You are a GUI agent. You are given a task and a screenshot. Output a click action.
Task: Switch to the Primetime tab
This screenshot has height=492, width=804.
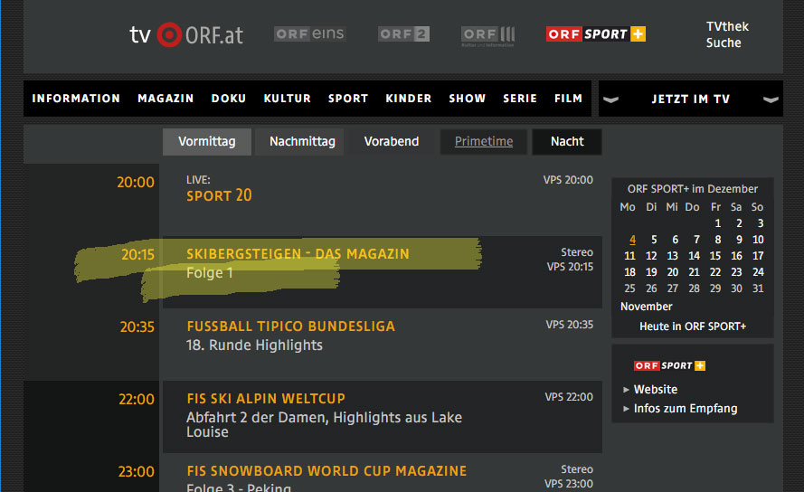(x=484, y=142)
